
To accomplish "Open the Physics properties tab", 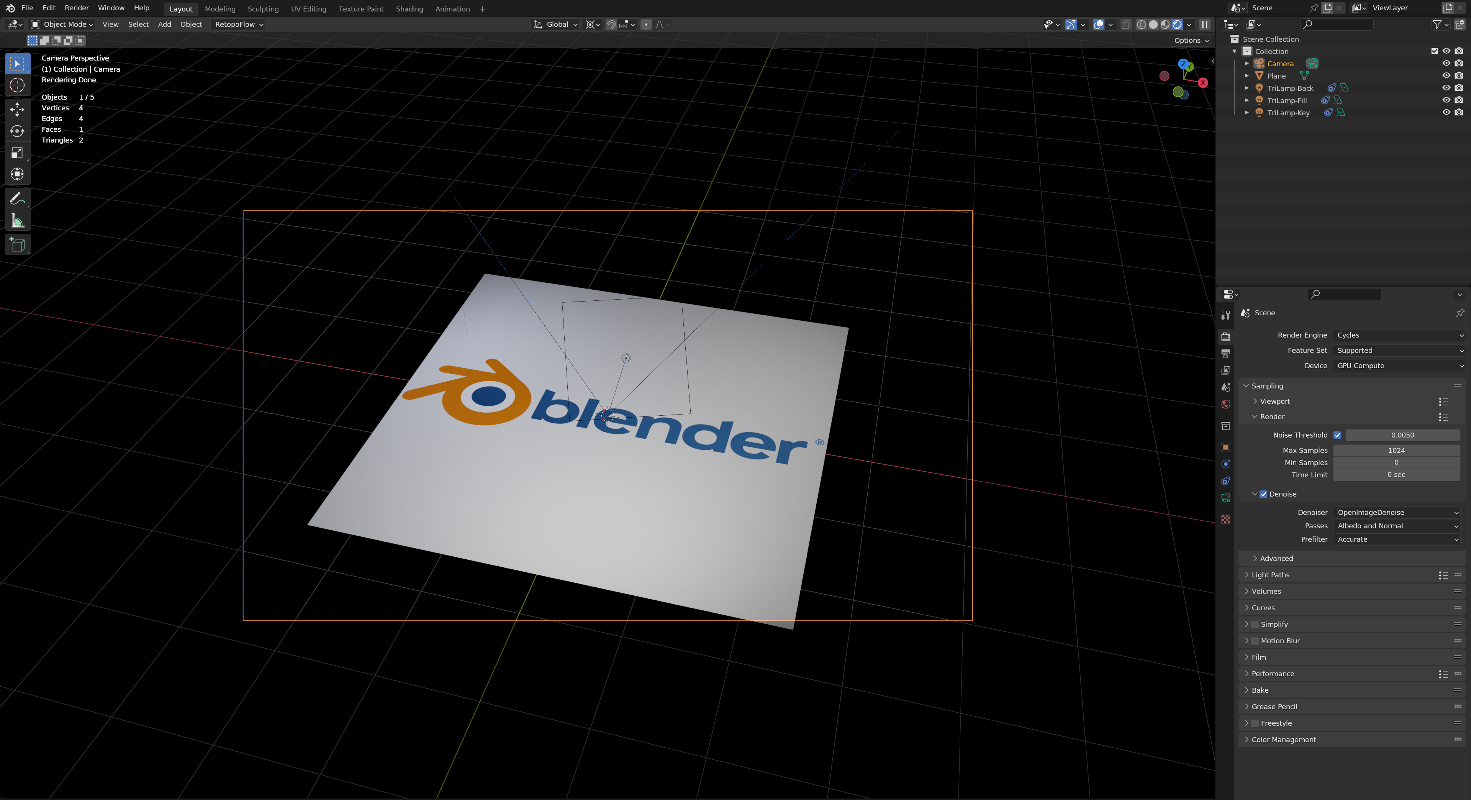I will click(1225, 464).
